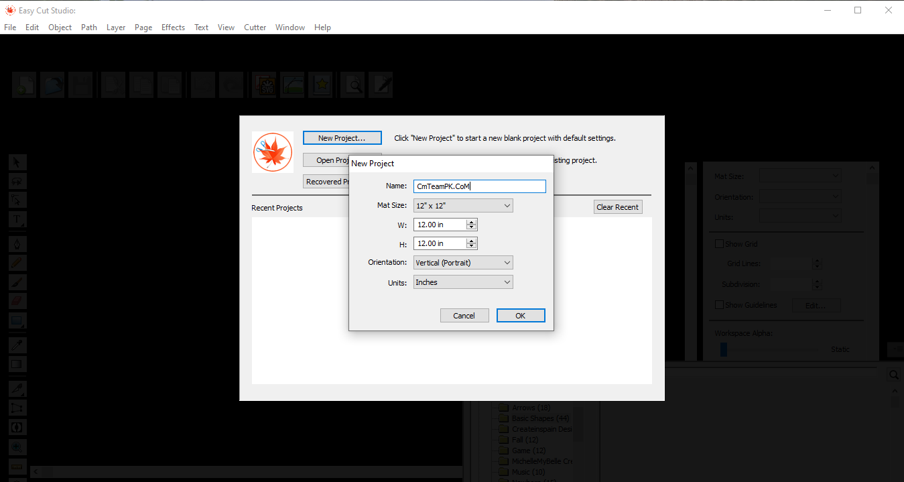Image resolution: width=904 pixels, height=482 pixels.
Task: Open the File menu
Action: (x=10, y=27)
